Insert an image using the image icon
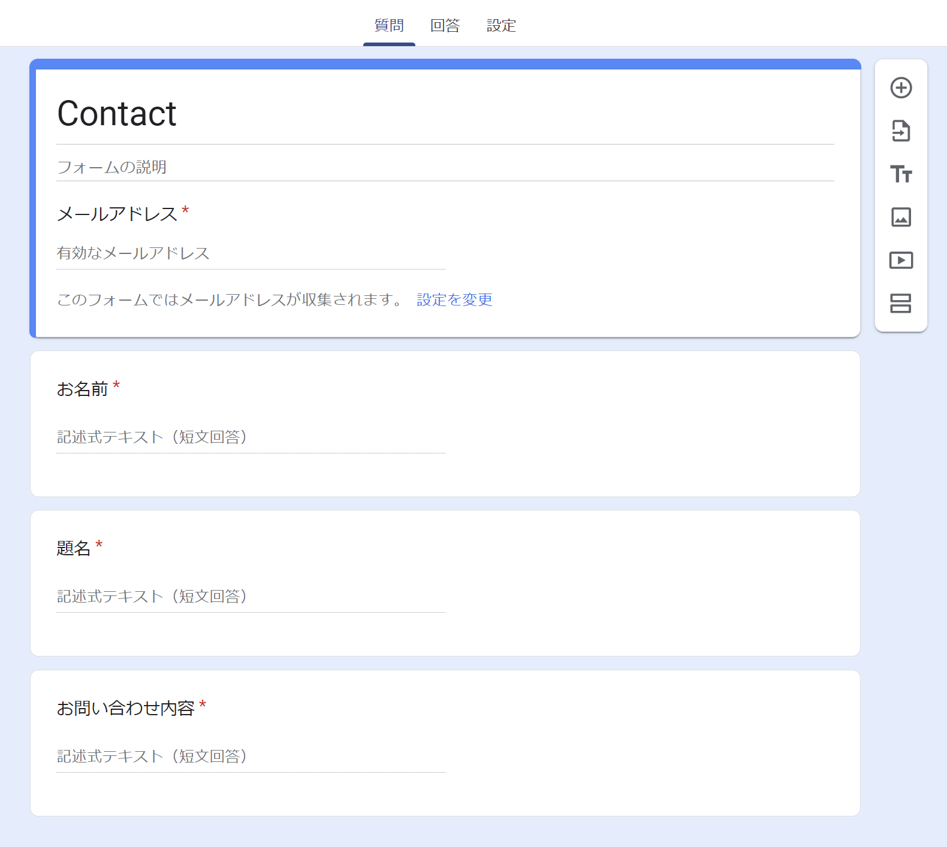This screenshot has width=947, height=847. tap(901, 217)
